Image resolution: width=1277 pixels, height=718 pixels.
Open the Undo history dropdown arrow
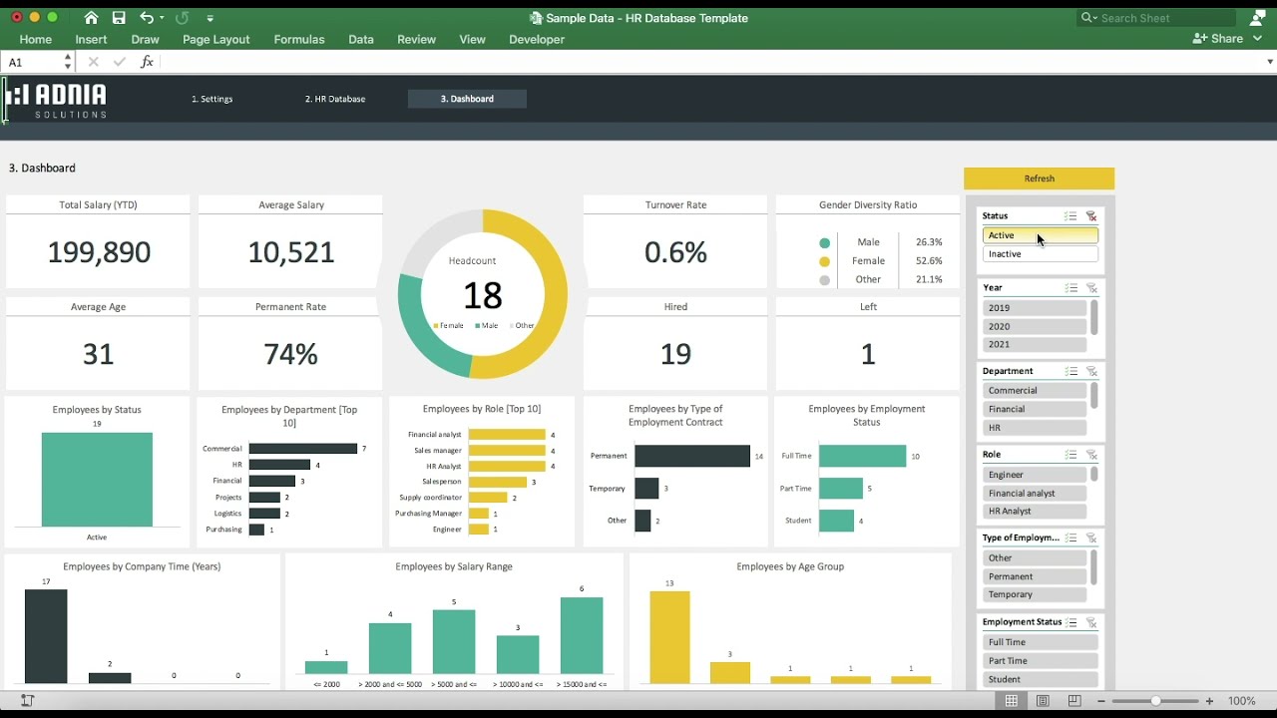162,18
